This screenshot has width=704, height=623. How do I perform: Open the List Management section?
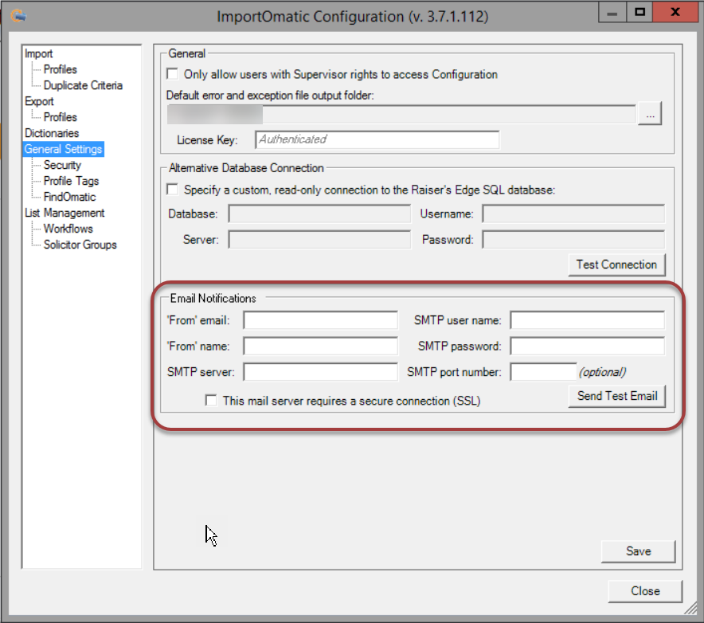coord(64,213)
